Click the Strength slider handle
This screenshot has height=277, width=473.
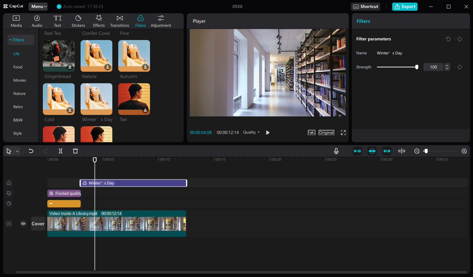click(x=417, y=67)
